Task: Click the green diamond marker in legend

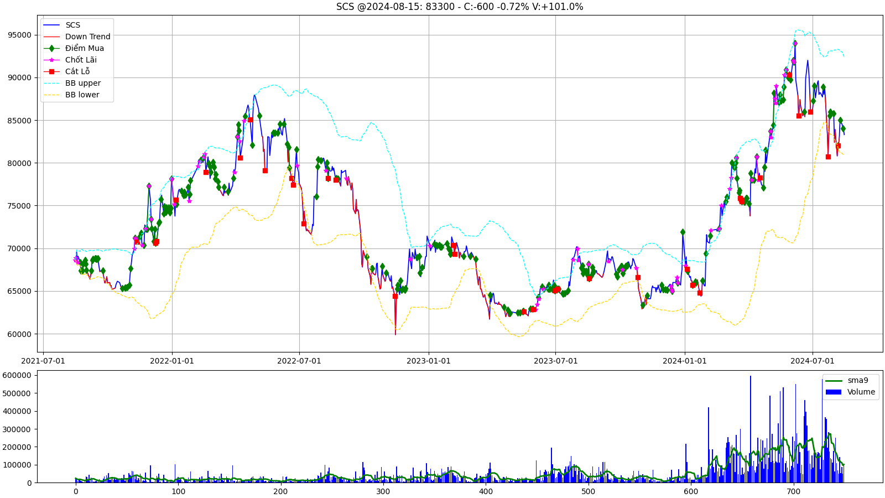Action: 51,48
